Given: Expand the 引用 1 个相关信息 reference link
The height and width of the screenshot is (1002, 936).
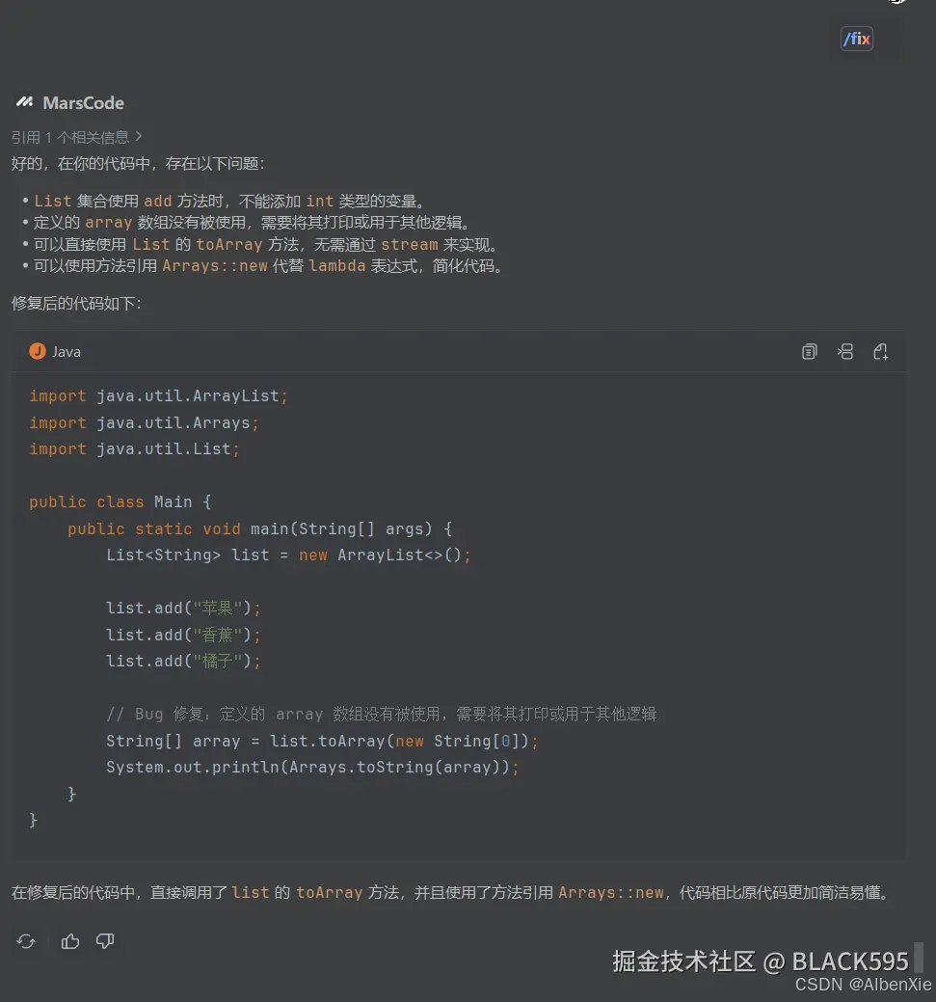Looking at the screenshot, I should 77,137.
